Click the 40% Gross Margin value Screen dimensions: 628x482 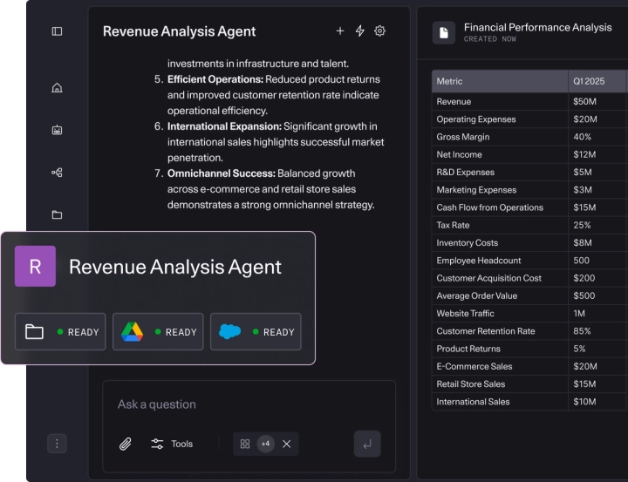tap(583, 137)
